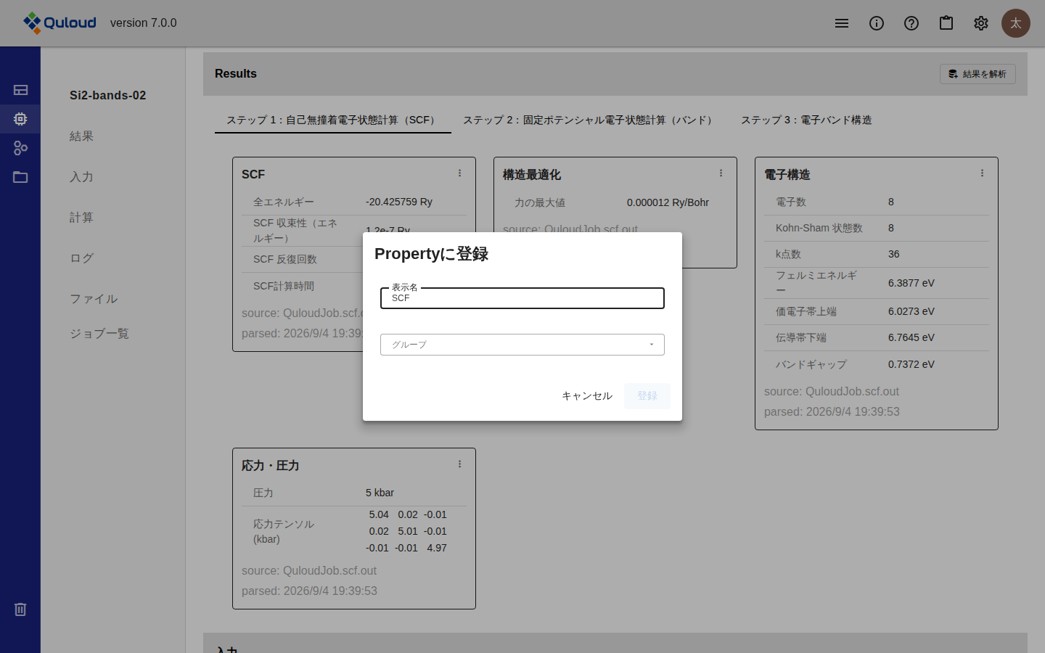Open the hamburger menu icon

click(x=842, y=23)
